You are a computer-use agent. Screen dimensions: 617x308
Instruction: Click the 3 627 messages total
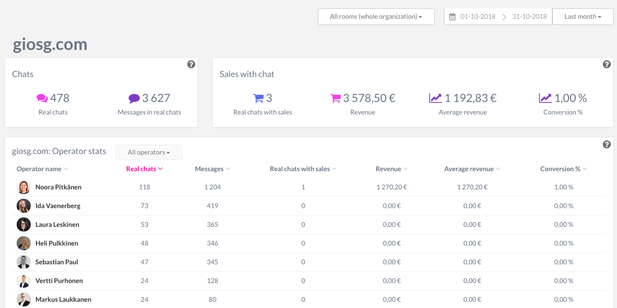[156, 98]
